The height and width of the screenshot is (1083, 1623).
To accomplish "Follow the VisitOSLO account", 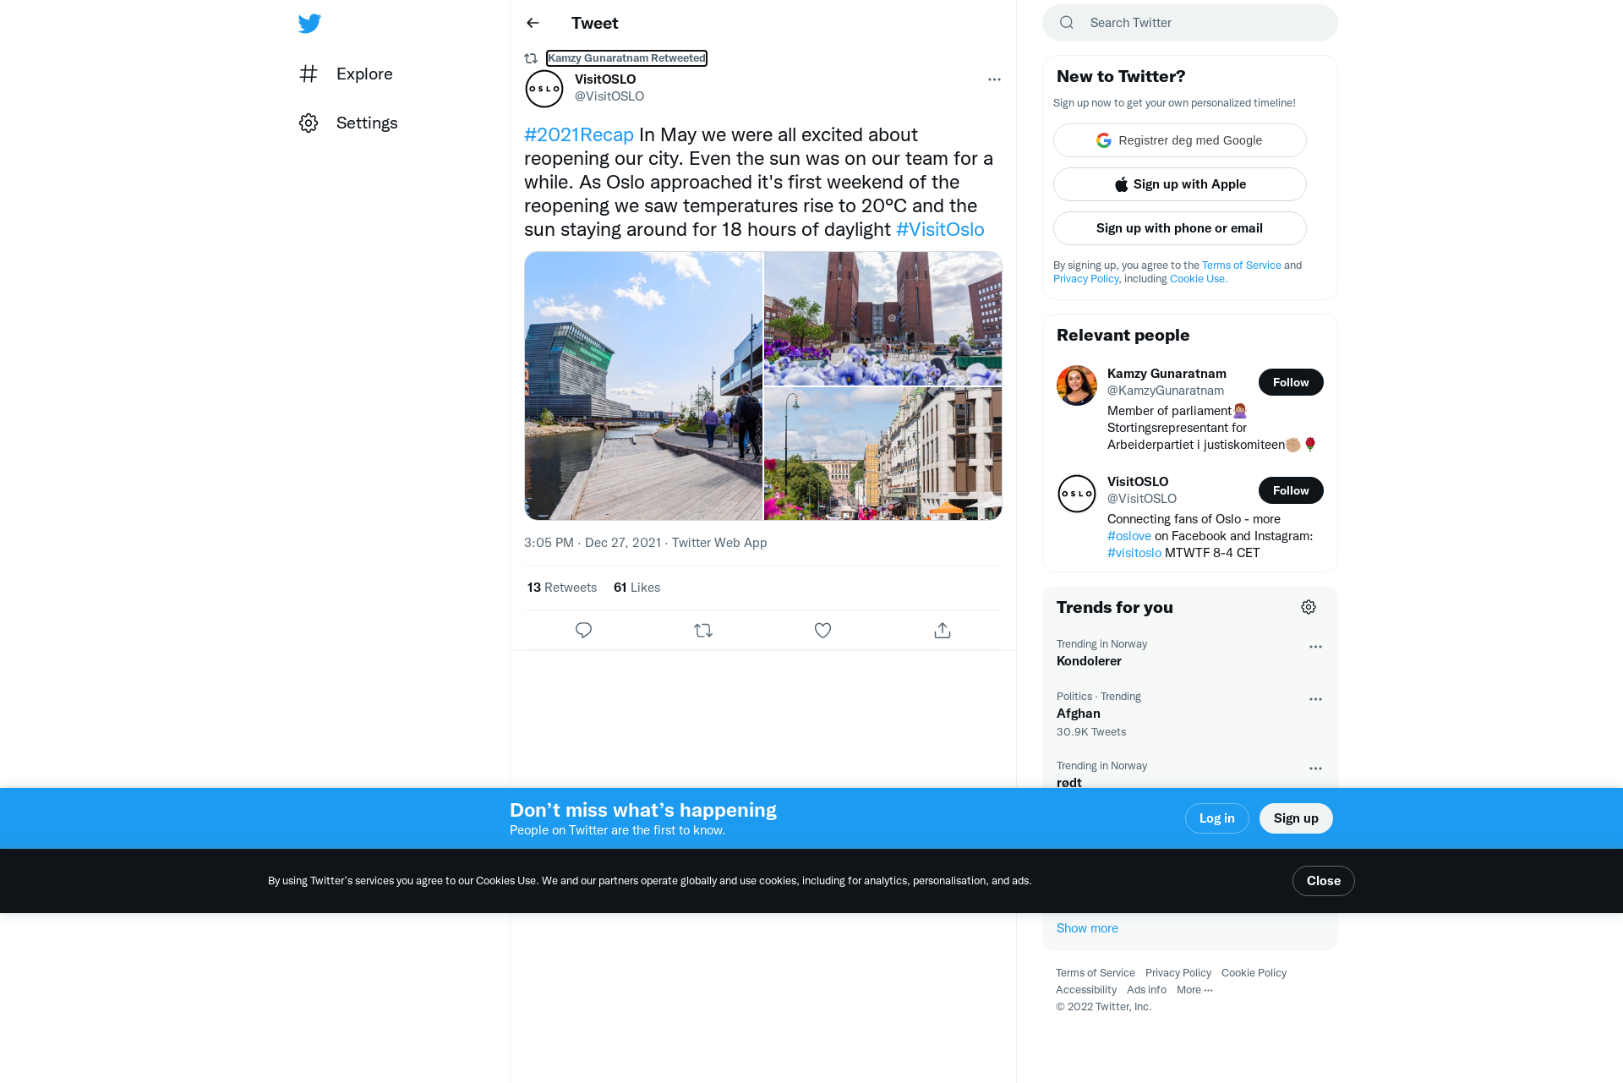I will click(x=1291, y=490).
